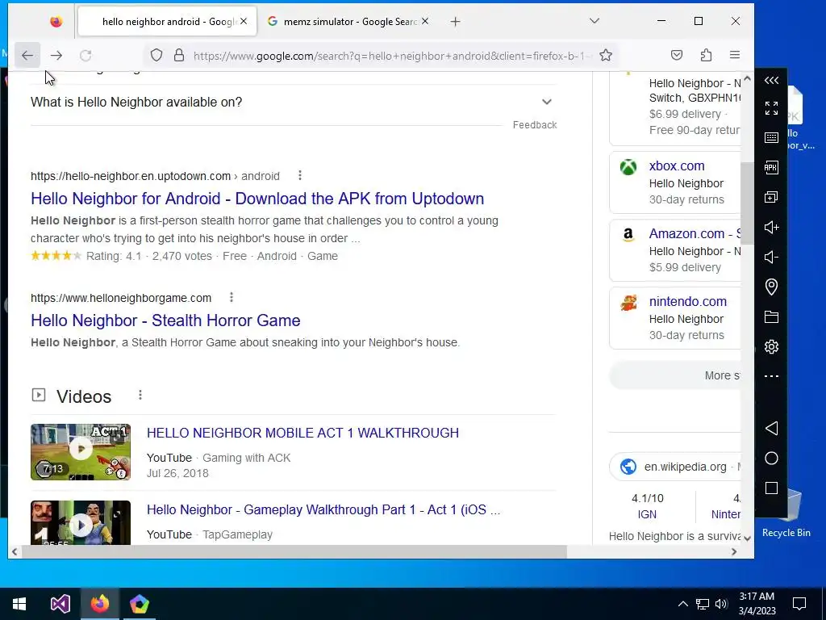The image size is (826, 620).
Task: Open the Firefox hamburger application menu
Action: pyautogui.click(x=735, y=55)
